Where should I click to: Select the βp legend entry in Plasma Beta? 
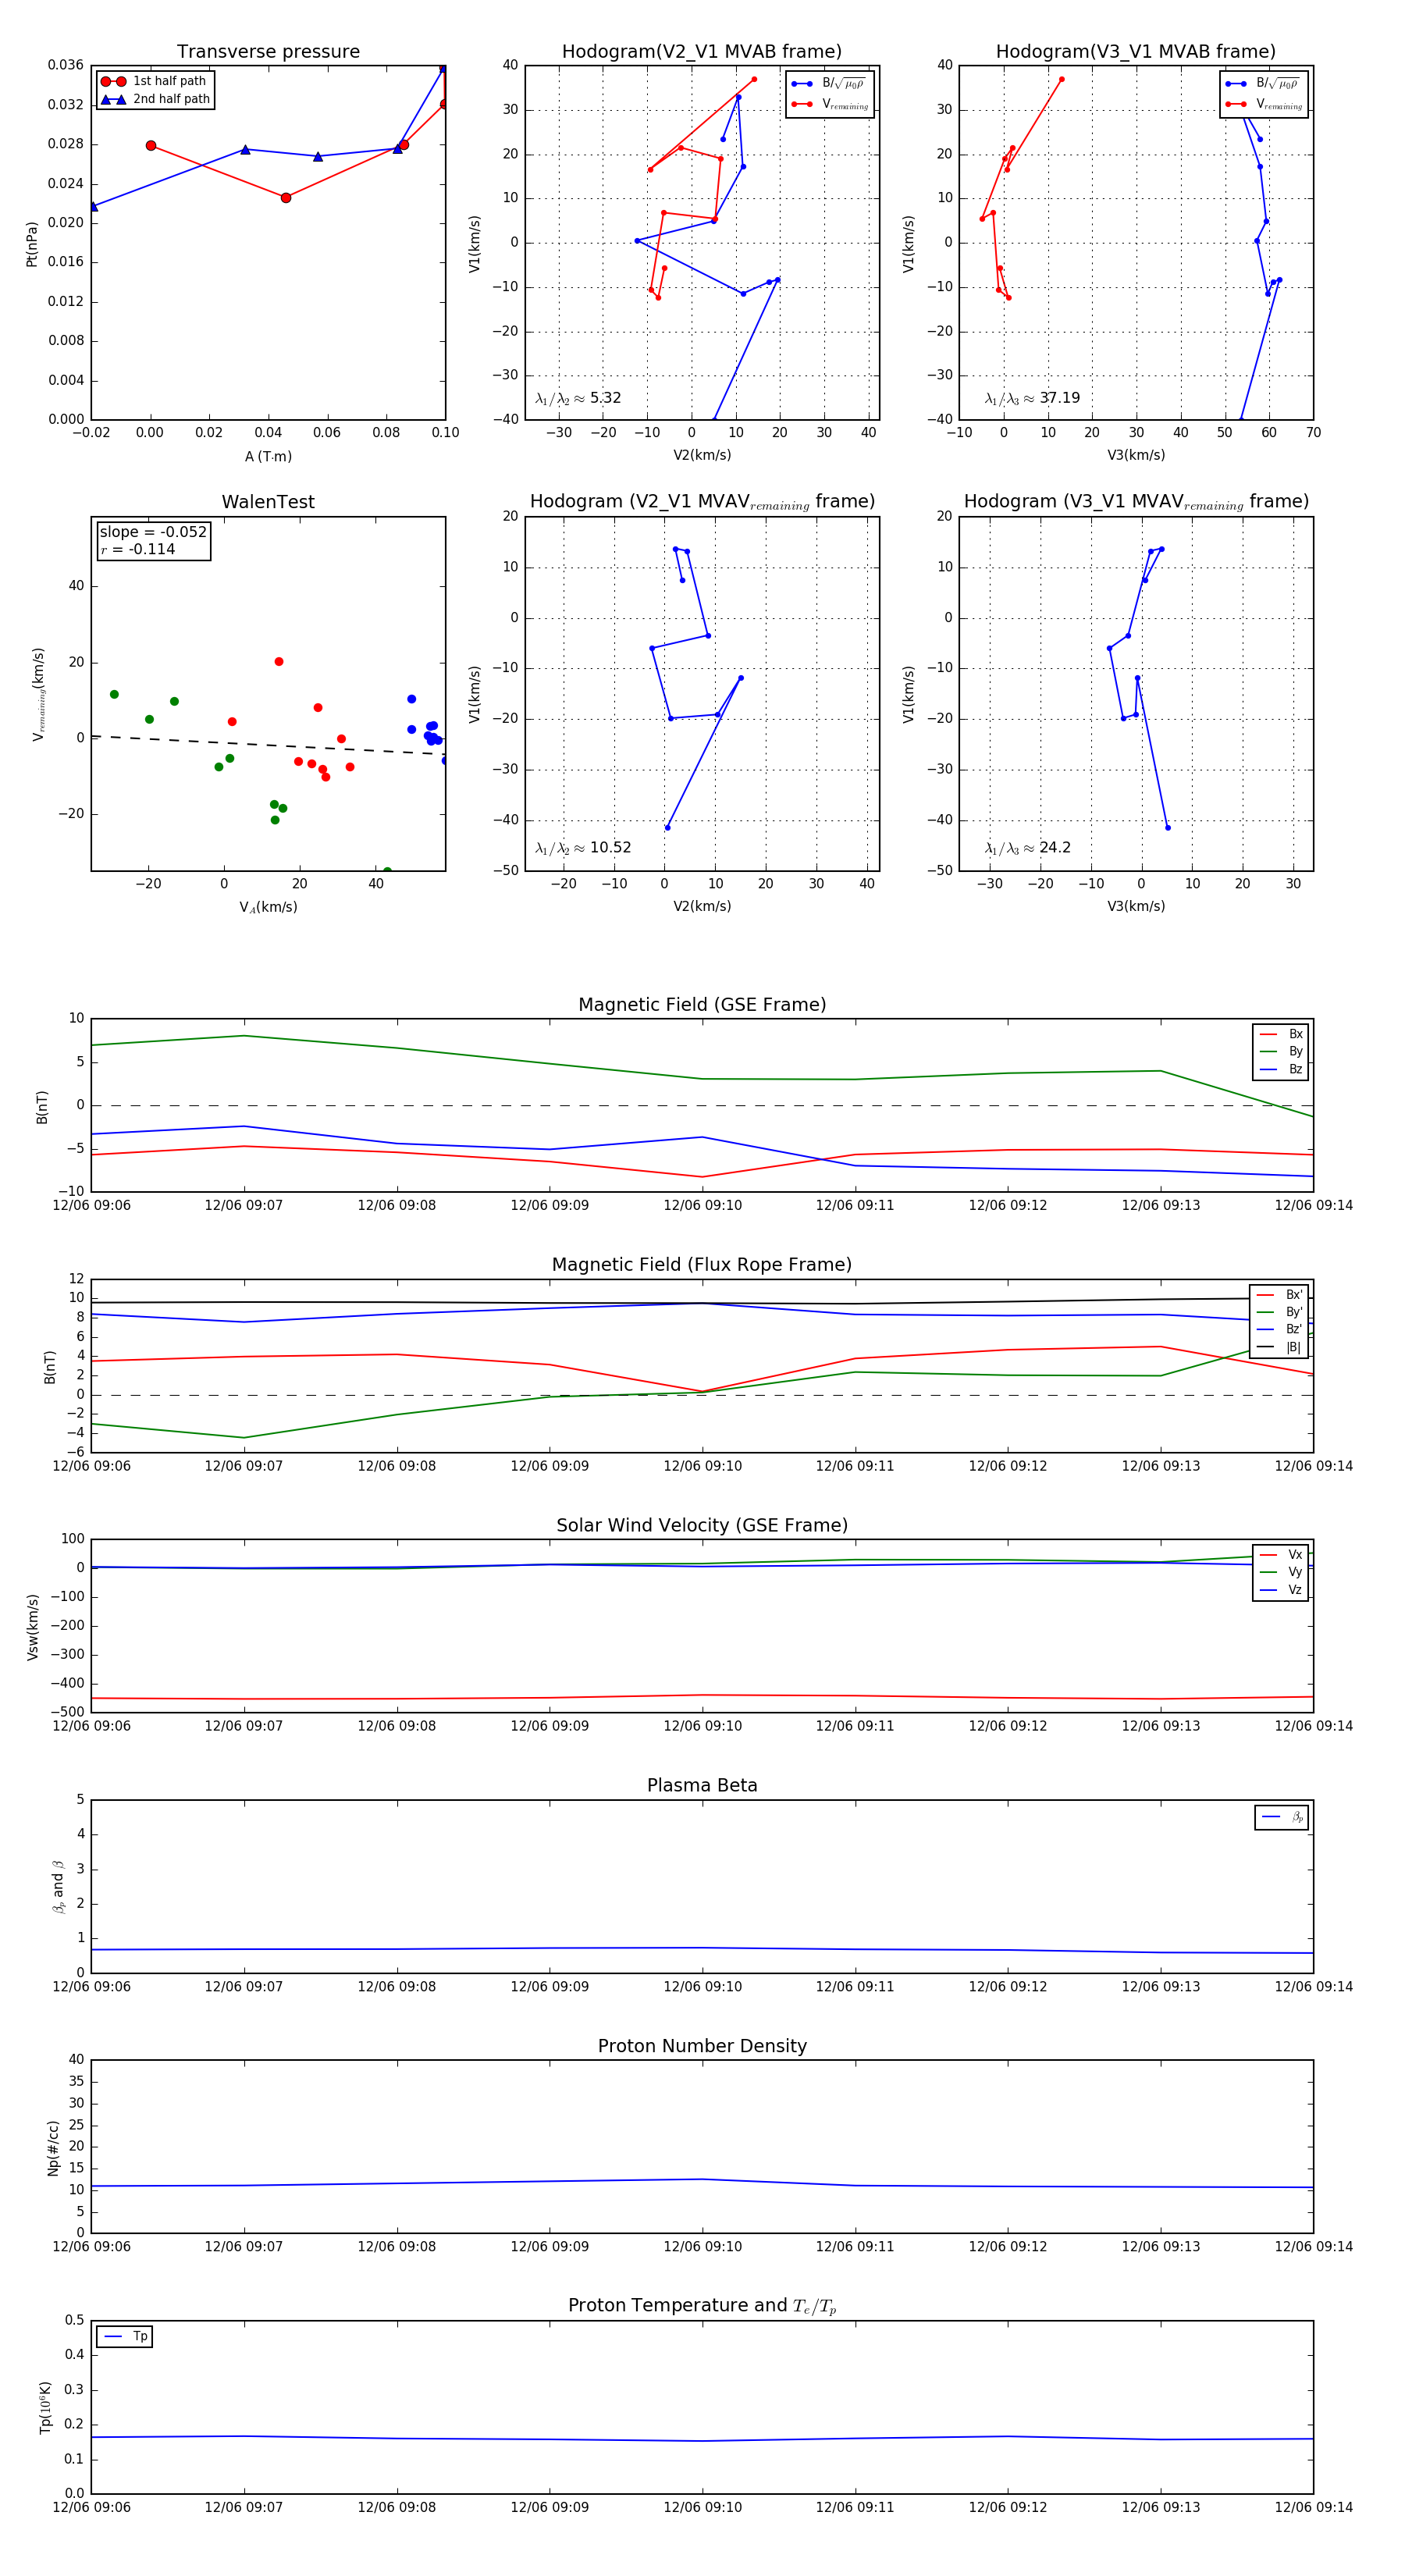1283,1817
